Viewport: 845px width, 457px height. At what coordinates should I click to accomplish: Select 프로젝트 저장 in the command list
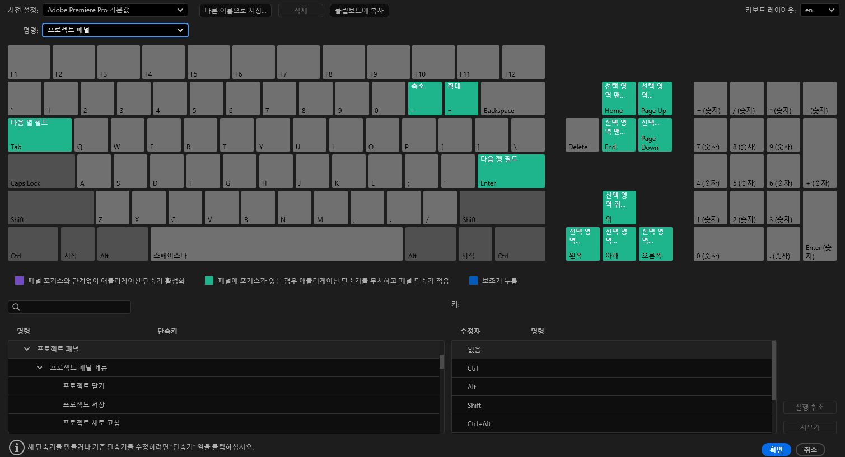coord(84,404)
